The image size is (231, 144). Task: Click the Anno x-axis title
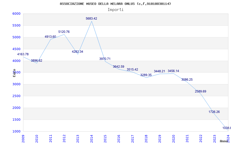(224, 141)
